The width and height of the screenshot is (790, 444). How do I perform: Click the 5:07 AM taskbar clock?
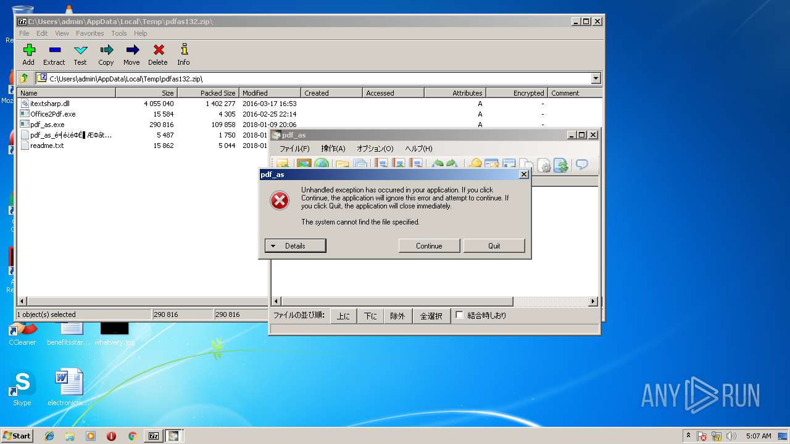pyautogui.click(x=759, y=436)
